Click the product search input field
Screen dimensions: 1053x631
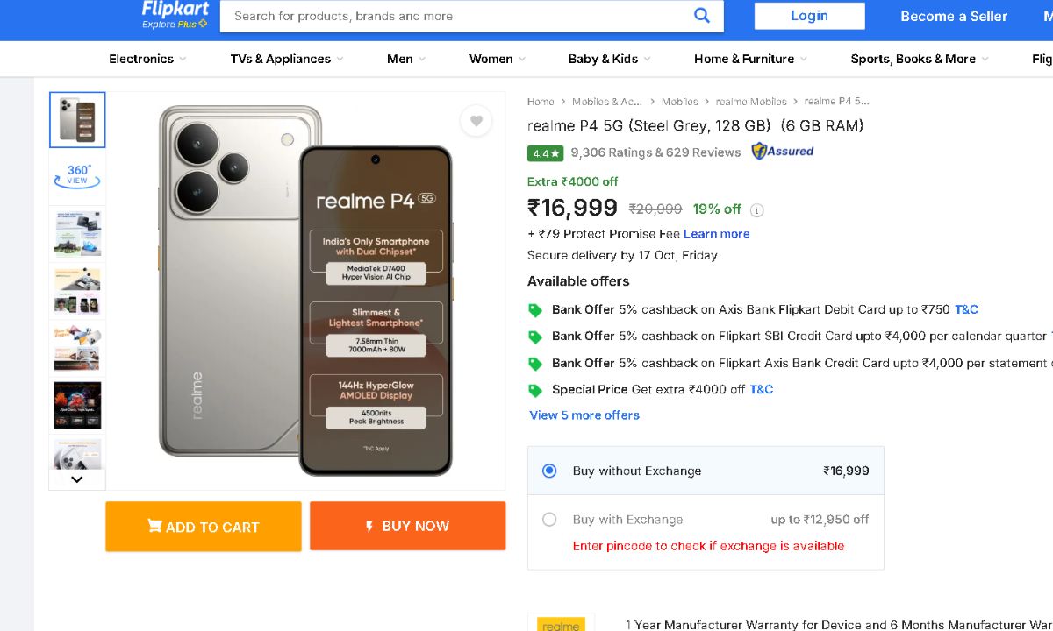coord(456,16)
